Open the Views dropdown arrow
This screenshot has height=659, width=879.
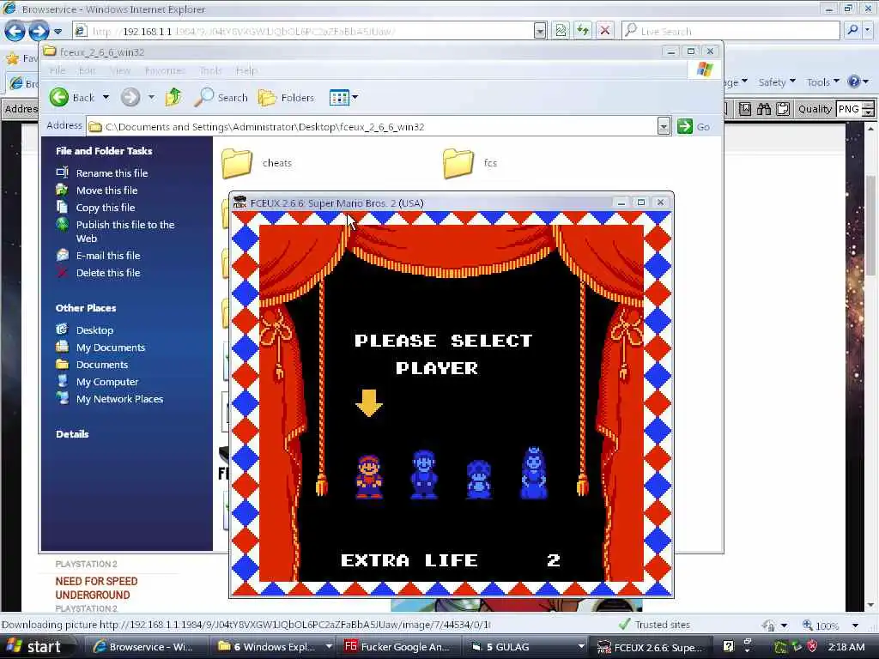[355, 98]
